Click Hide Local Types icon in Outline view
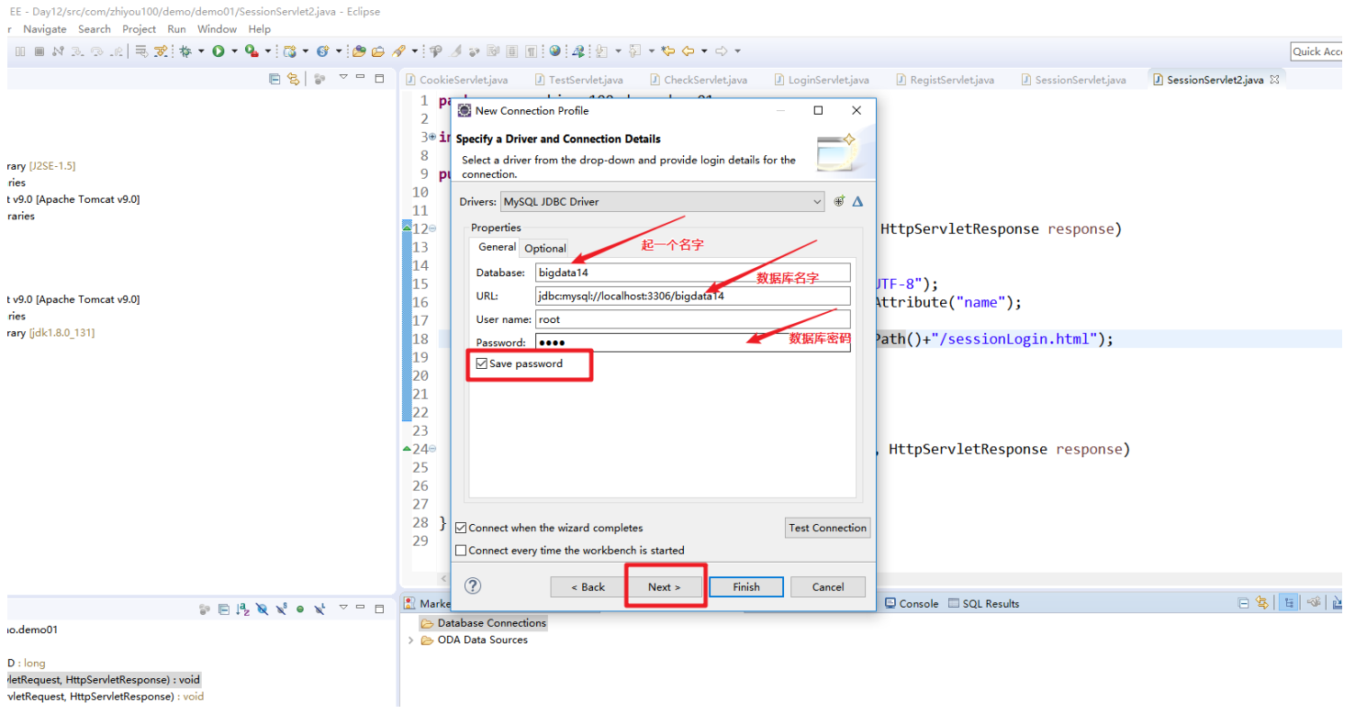This screenshot has height=714, width=1355. [x=319, y=608]
